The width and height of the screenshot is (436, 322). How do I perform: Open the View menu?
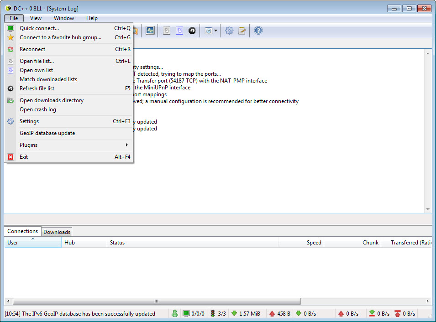36,18
